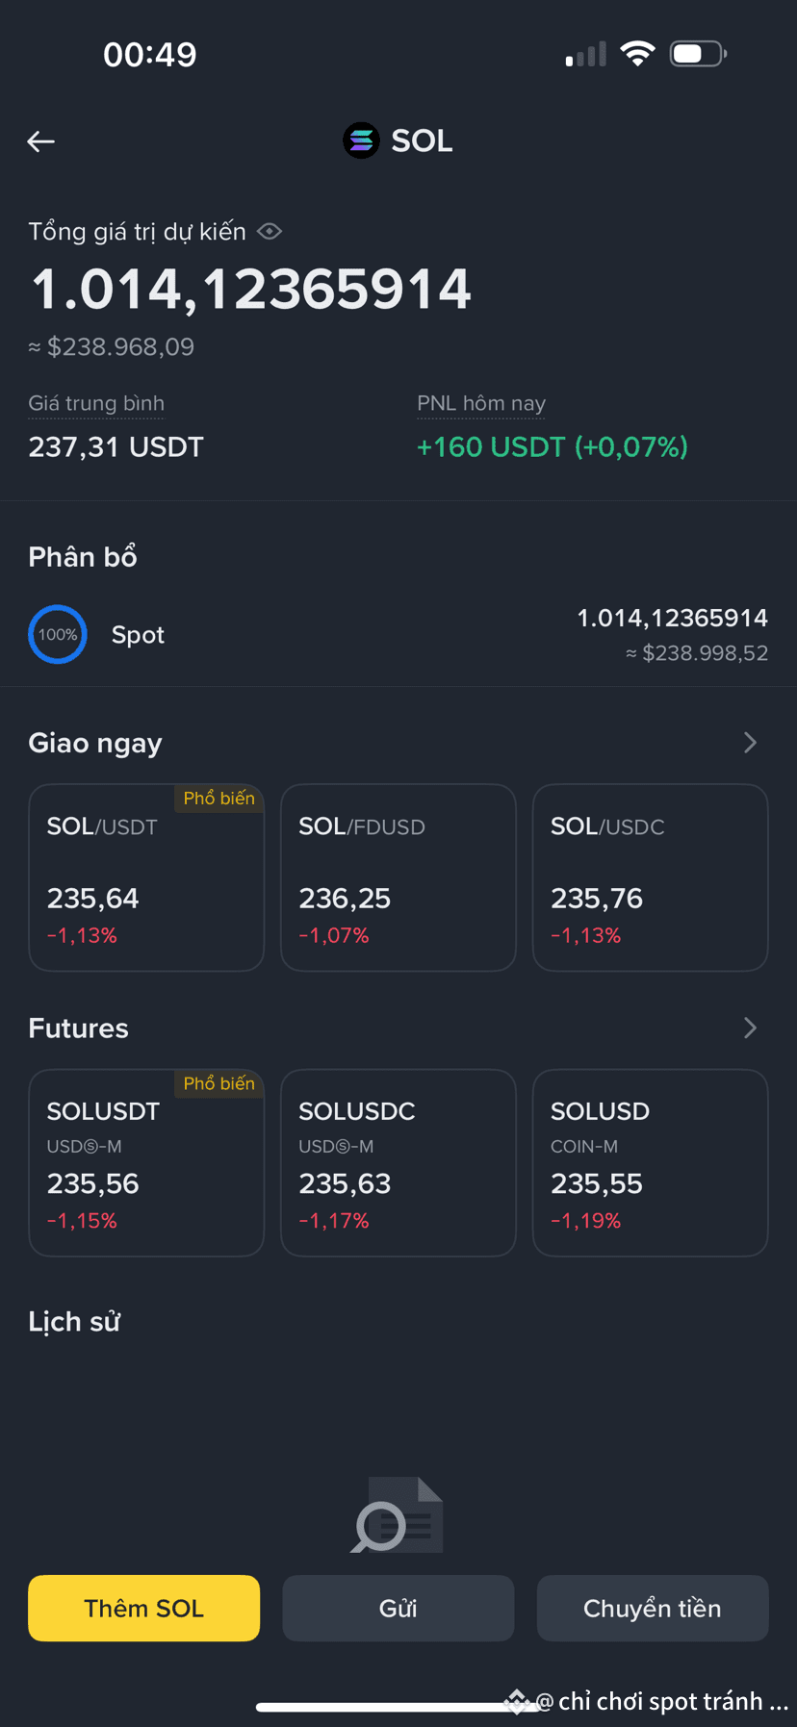Tap the empty history document icon
797x1727 pixels.
pos(398,1514)
